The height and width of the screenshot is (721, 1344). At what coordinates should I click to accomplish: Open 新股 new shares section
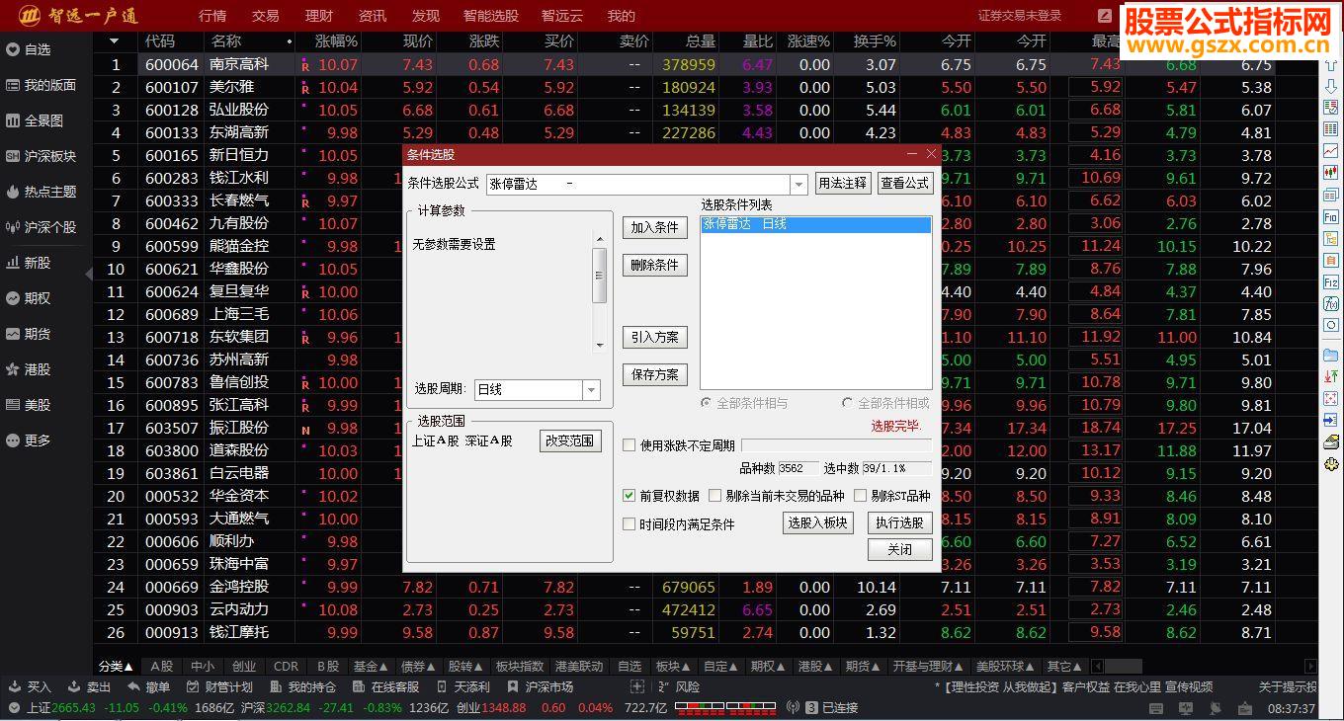29,263
